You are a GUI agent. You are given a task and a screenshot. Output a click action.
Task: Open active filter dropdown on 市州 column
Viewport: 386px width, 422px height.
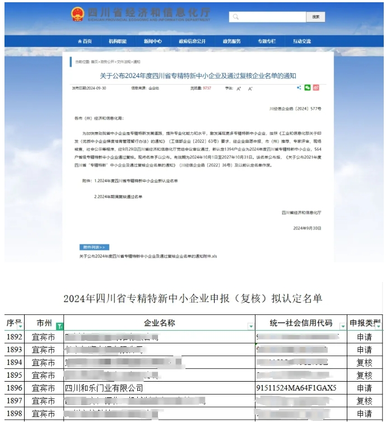click(x=59, y=326)
